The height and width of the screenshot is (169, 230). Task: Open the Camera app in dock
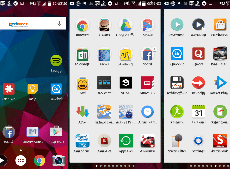pos(59,160)
